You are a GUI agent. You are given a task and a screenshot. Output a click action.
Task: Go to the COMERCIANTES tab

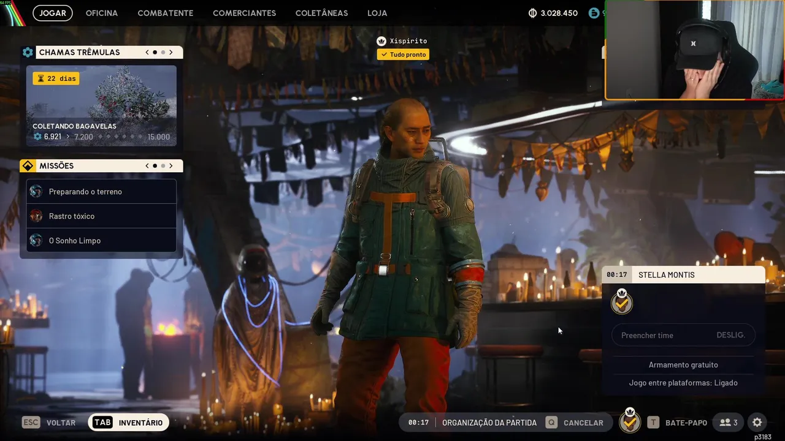[x=244, y=13]
